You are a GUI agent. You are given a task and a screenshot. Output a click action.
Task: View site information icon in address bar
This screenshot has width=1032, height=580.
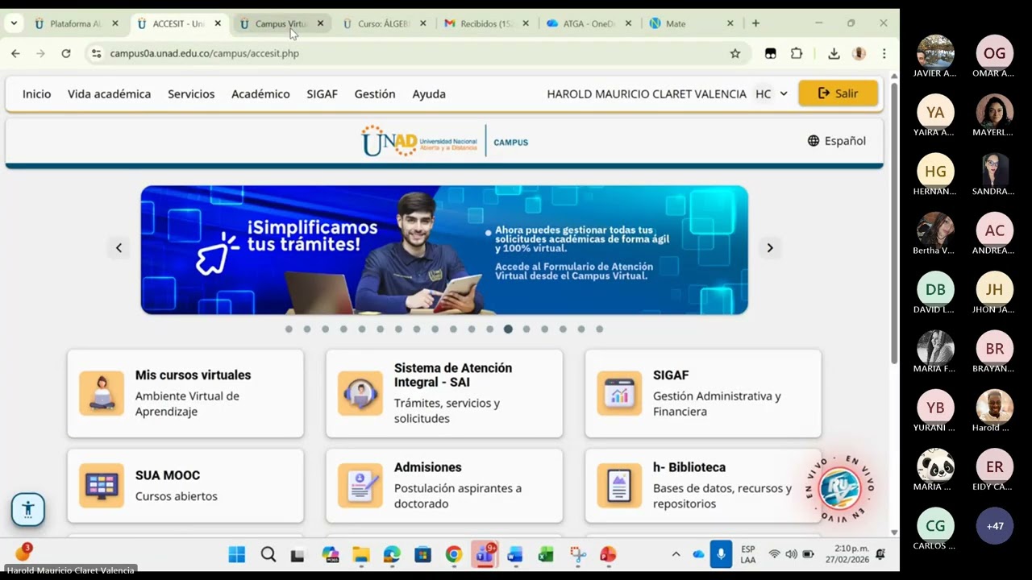pyautogui.click(x=96, y=53)
